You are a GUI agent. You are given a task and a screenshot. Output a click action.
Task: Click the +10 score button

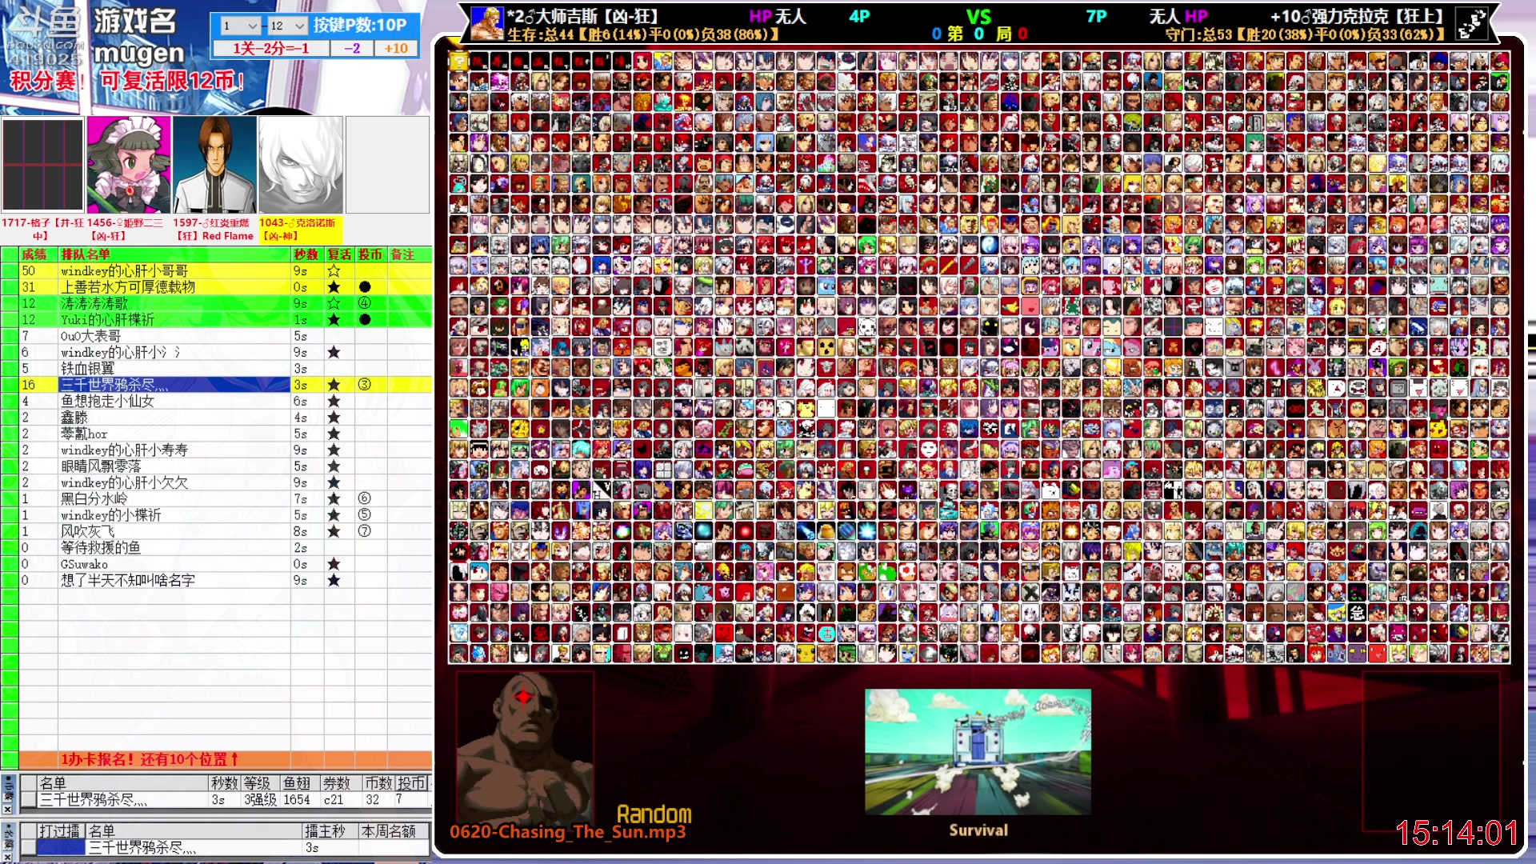point(396,48)
